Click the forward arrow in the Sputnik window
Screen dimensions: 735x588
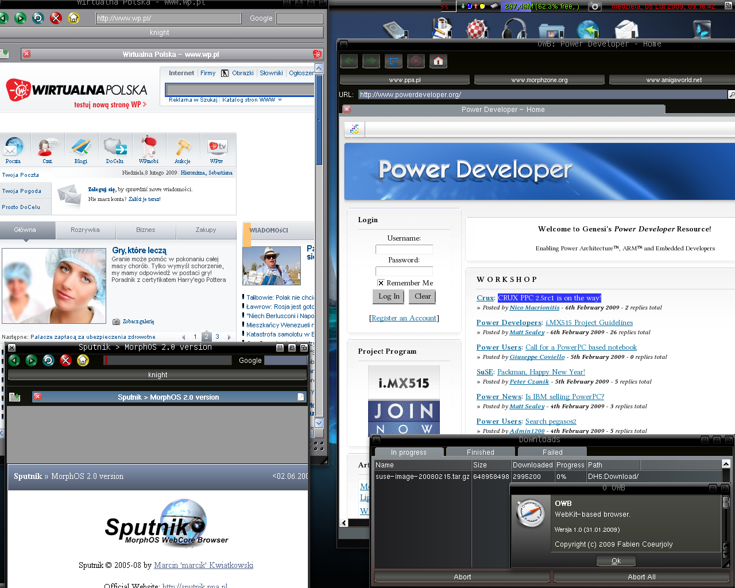click(32, 360)
